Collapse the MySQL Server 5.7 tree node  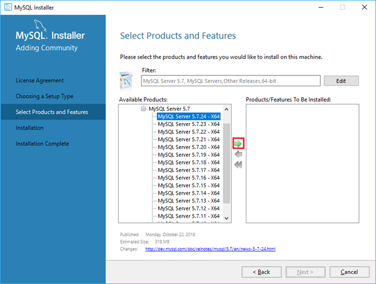click(143, 109)
